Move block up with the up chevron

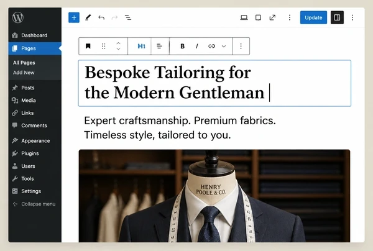(118, 43)
